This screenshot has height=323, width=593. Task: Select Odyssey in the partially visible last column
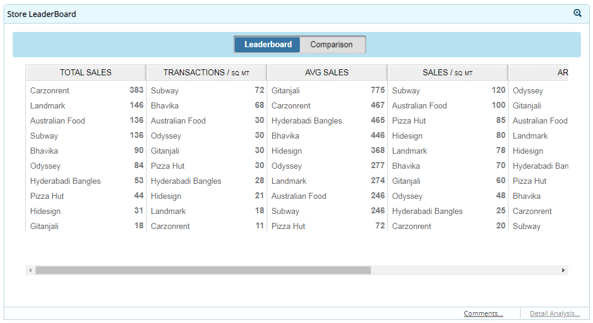[528, 90]
